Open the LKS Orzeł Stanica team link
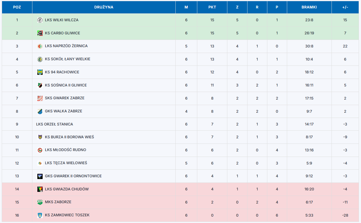Screen dimensions: 361x223 pyautogui.click(x=55, y=124)
